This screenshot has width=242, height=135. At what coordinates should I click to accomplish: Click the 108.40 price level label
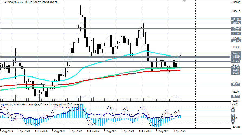(x=236, y=28)
